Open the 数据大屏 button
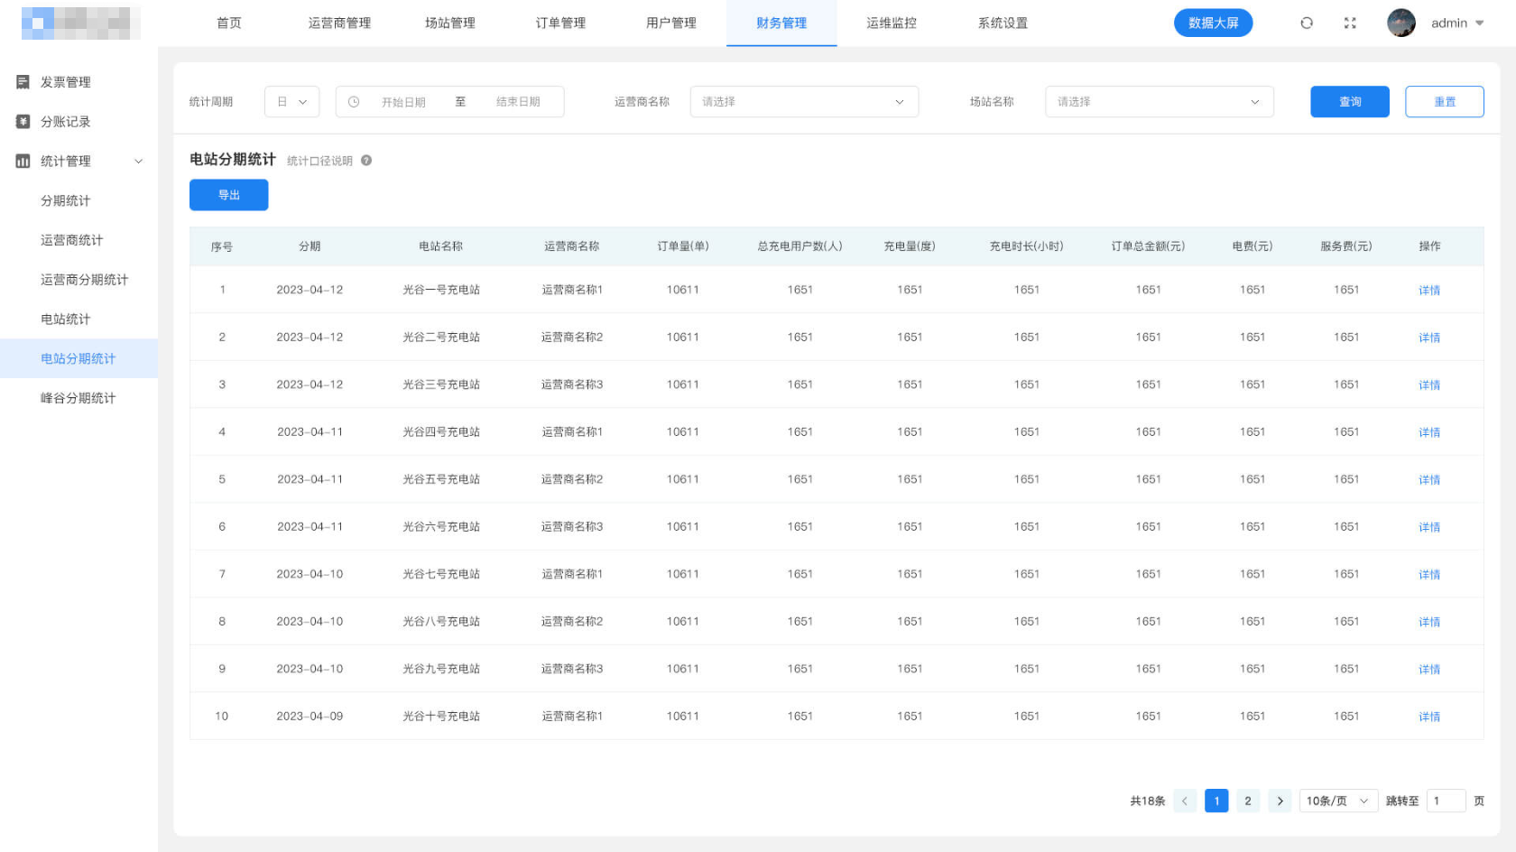Screen dimensions: 1516x852 click(x=1213, y=23)
